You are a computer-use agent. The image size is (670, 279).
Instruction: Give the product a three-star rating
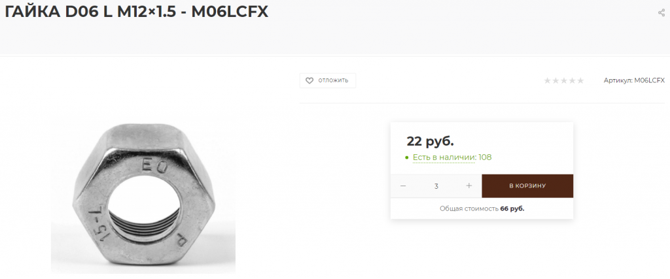pyautogui.click(x=563, y=80)
